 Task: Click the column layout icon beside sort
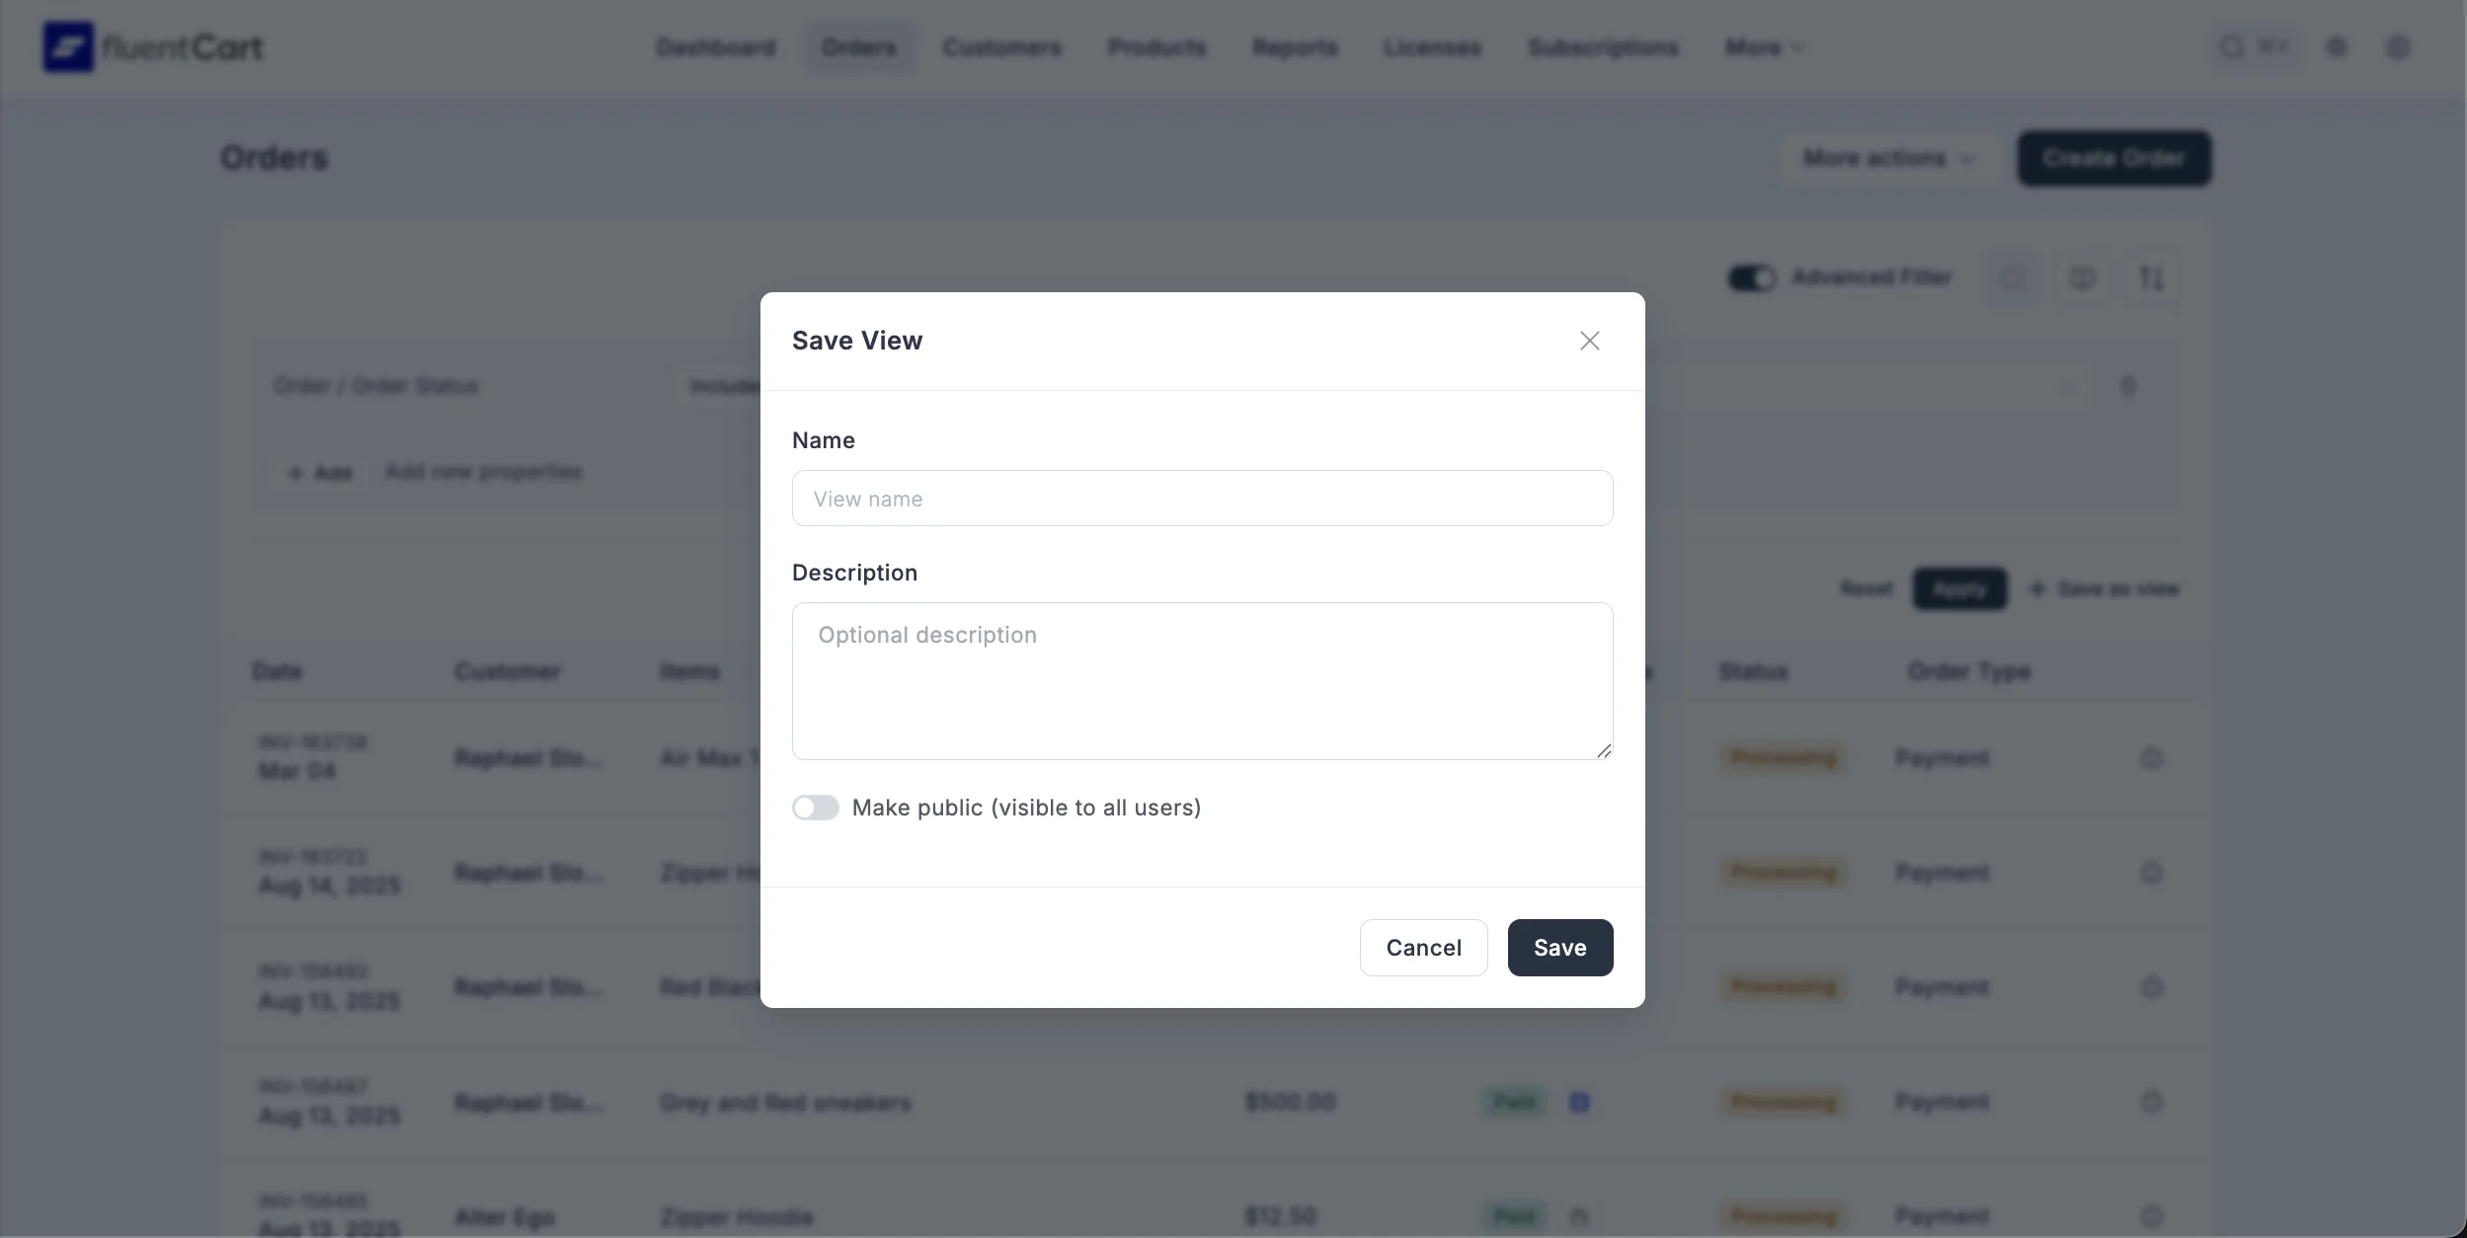point(2082,278)
